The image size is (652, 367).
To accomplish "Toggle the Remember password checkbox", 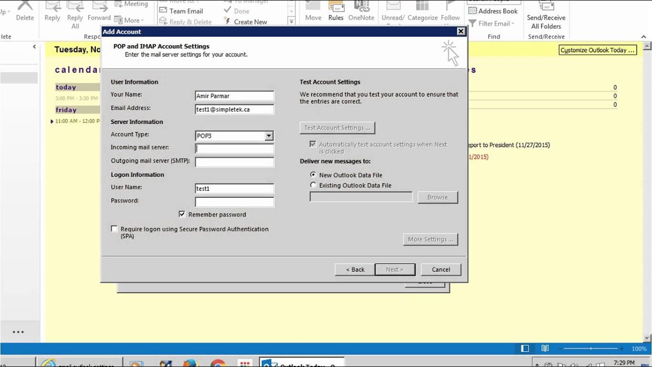I will click(x=182, y=214).
